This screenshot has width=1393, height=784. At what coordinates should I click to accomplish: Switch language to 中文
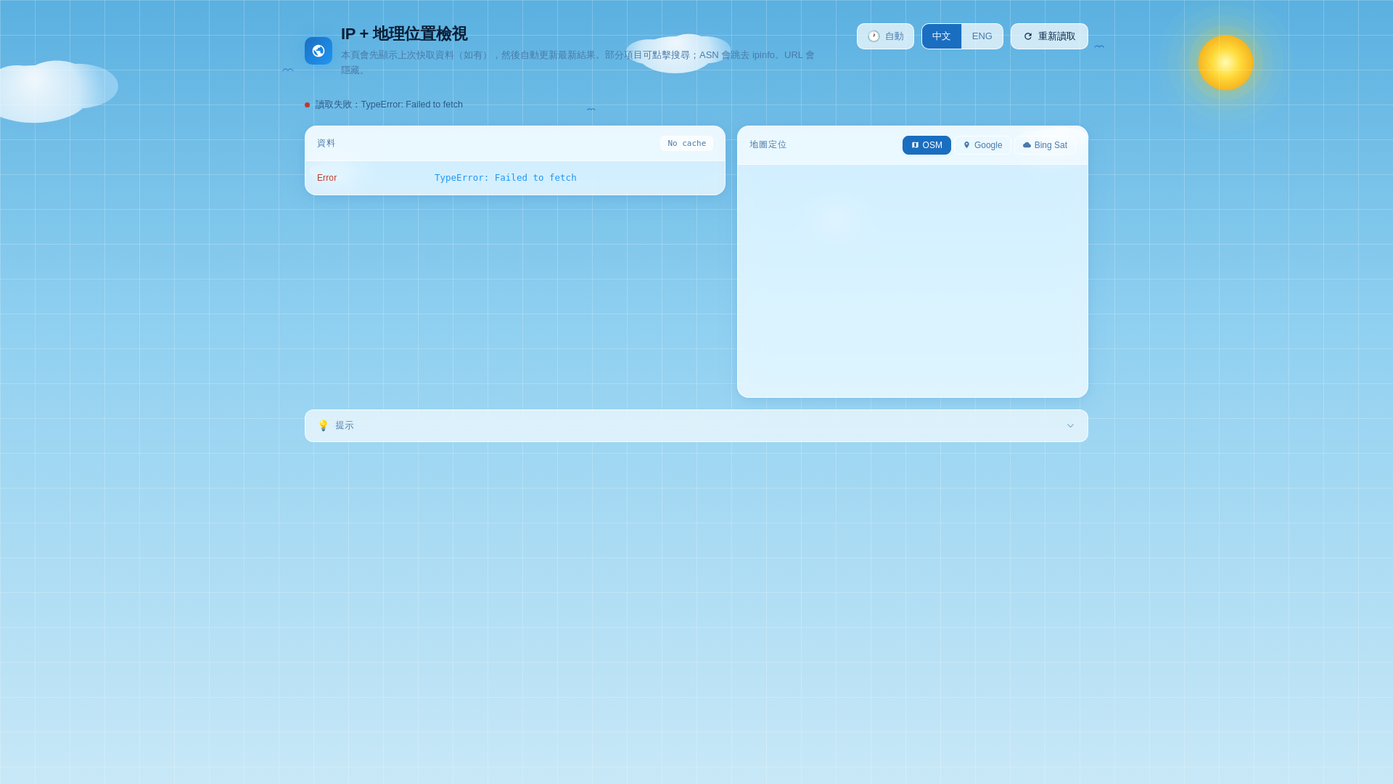pyautogui.click(x=942, y=36)
